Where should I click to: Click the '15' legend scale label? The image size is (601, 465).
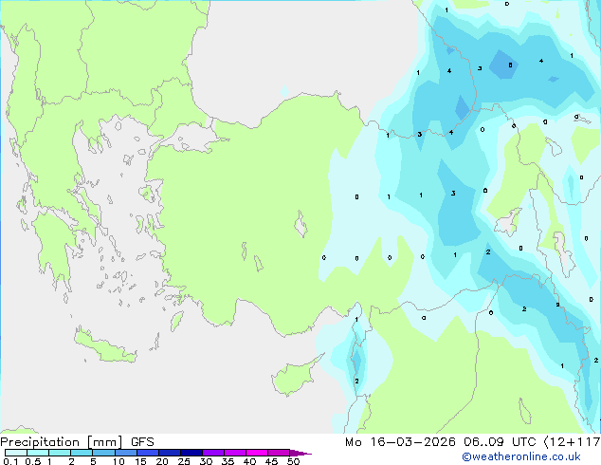(140, 461)
